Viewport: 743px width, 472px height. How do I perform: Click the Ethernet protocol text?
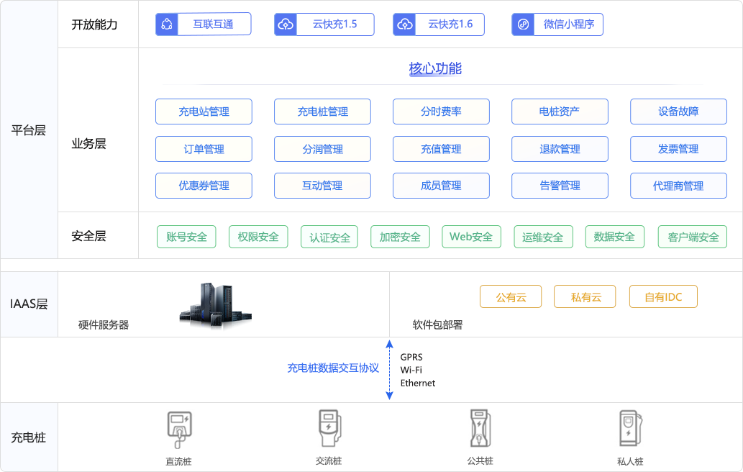tap(417, 383)
